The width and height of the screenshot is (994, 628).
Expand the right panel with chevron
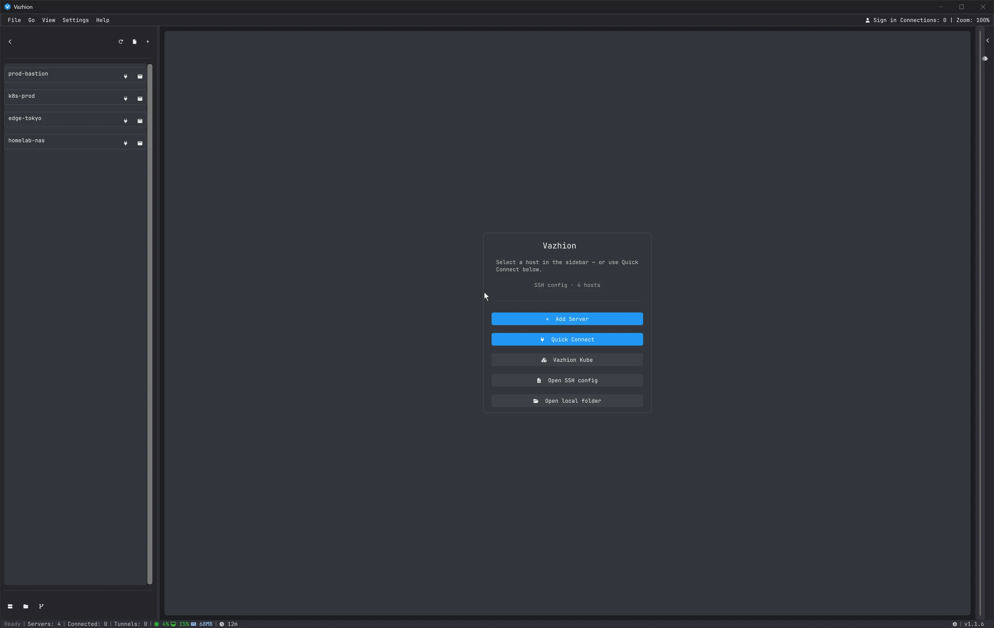pos(988,41)
